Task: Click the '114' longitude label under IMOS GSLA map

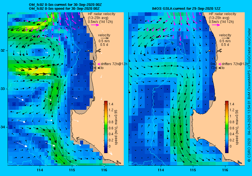Action: tap(161, 170)
